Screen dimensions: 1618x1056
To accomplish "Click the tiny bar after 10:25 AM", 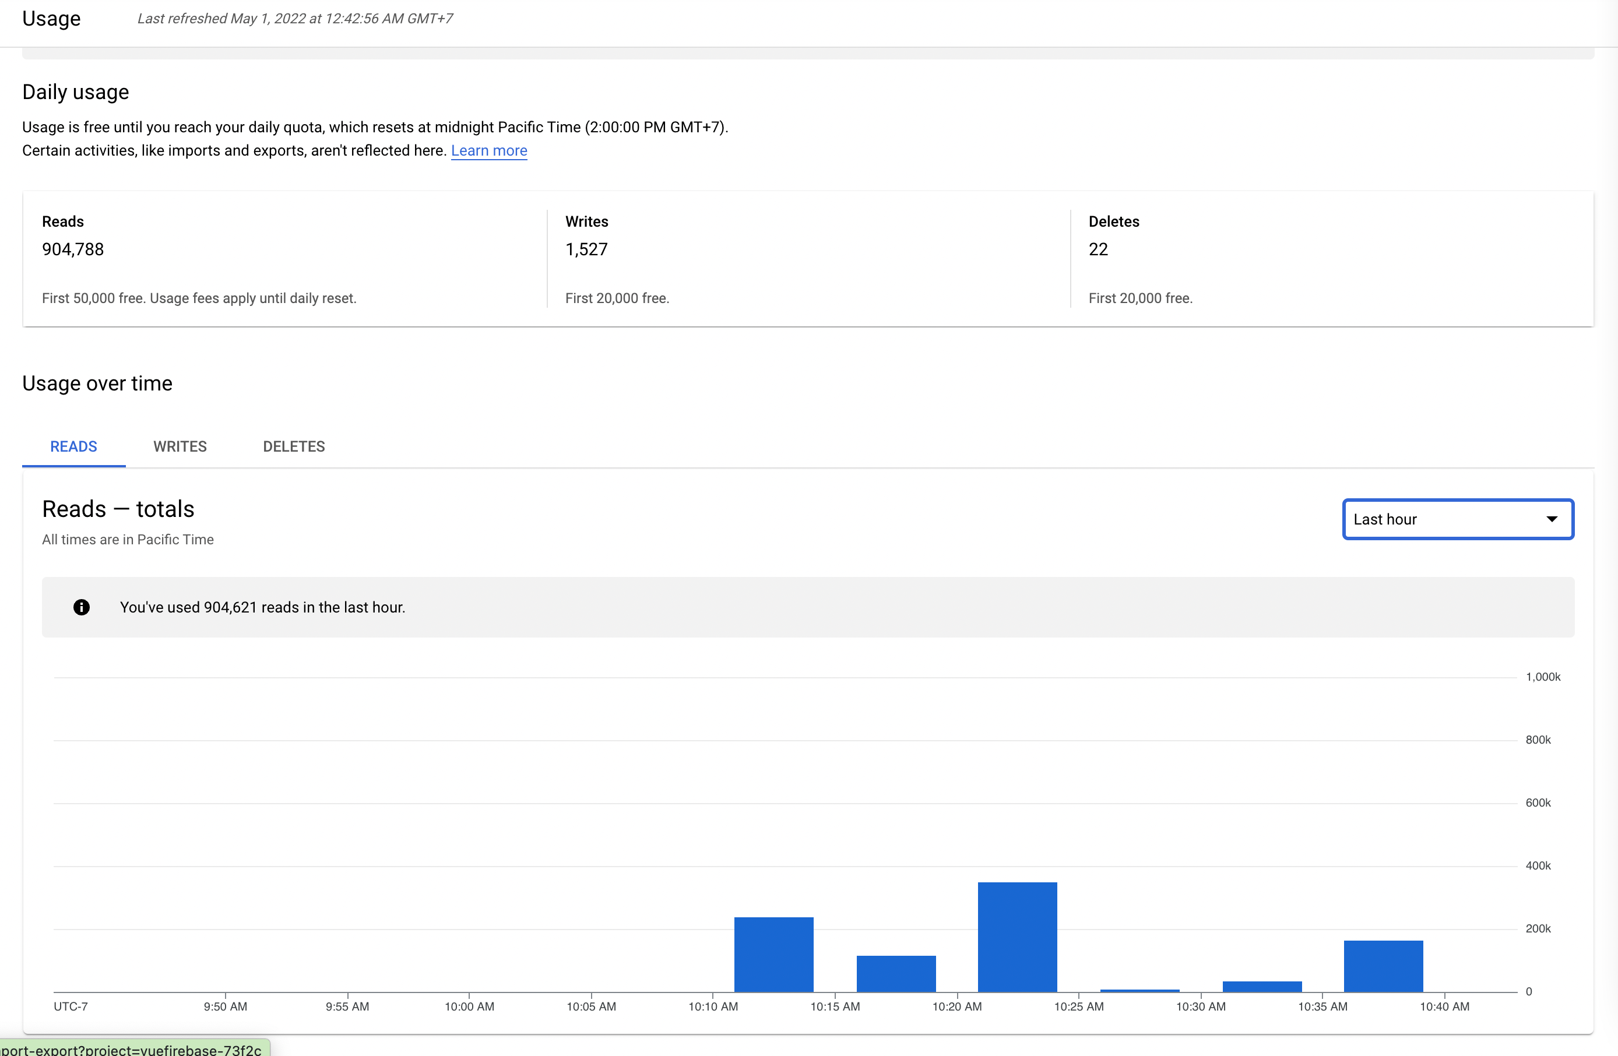I will (1139, 991).
